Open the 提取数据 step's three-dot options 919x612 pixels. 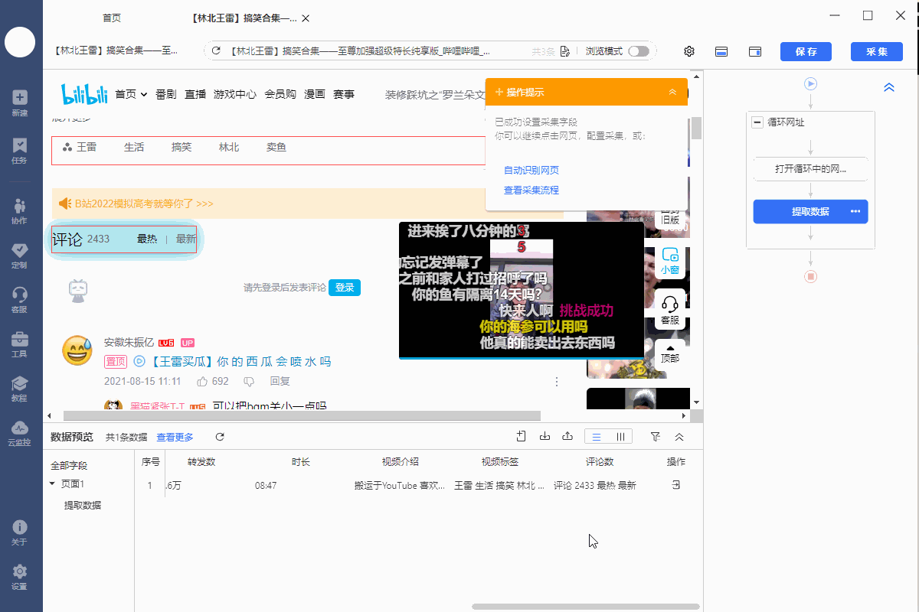855,211
